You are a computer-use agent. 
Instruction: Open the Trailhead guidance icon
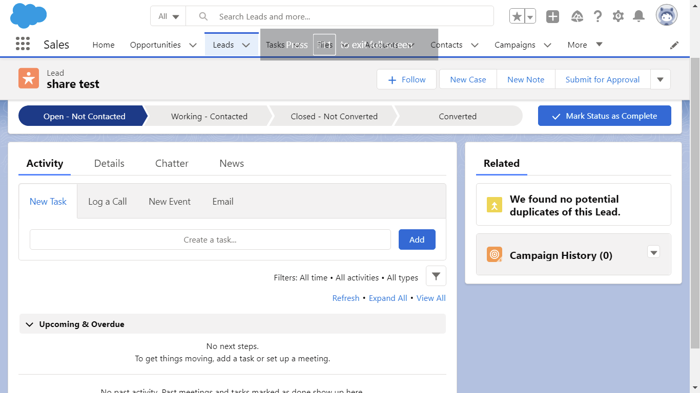click(x=577, y=16)
